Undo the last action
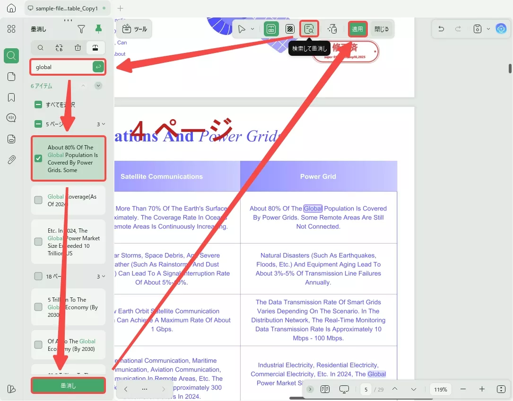 point(441,29)
